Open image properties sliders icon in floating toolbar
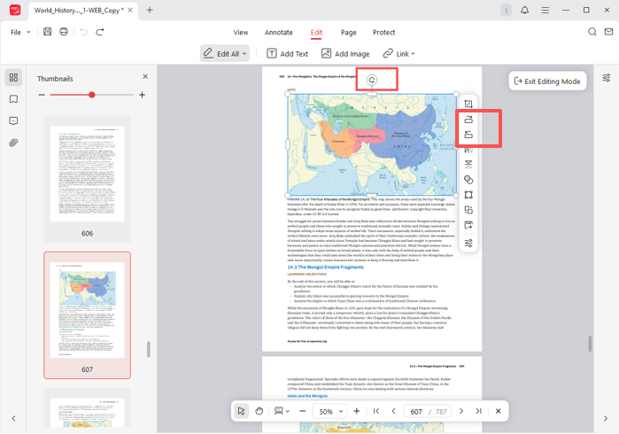Viewport: 619px width, 434px height. pyautogui.click(x=468, y=243)
